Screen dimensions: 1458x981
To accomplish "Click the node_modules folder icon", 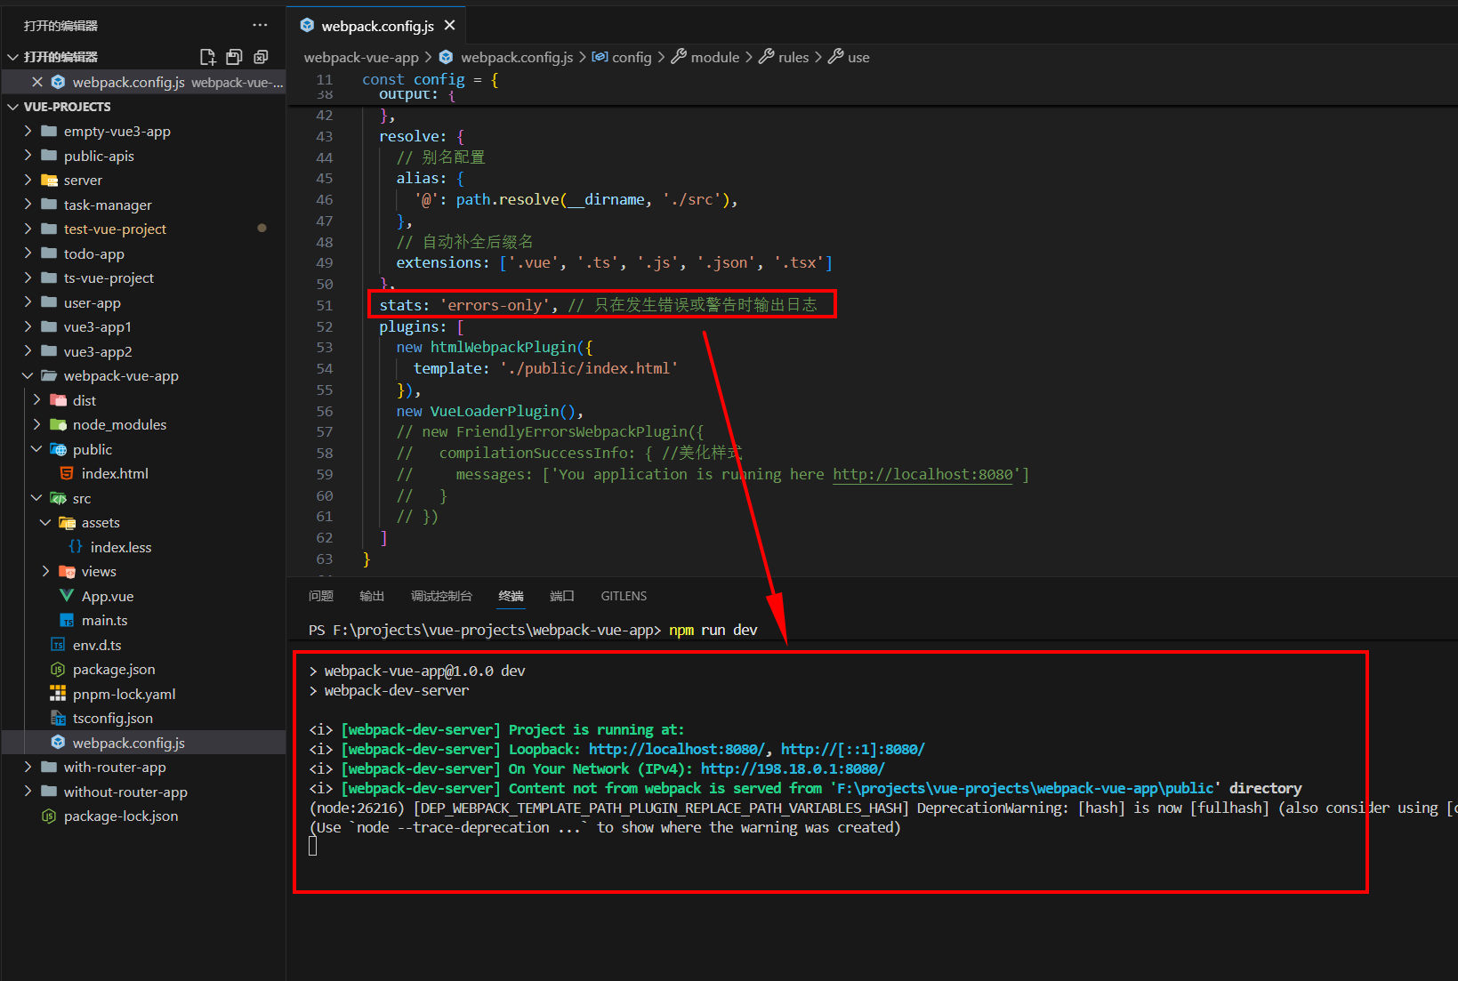I will 59,424.
